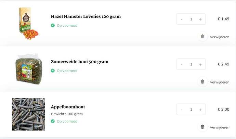This screenshot has width=236, height=139.
Task: Open Zomerweide hooi 500 gram product title
Action: (80, 62)
